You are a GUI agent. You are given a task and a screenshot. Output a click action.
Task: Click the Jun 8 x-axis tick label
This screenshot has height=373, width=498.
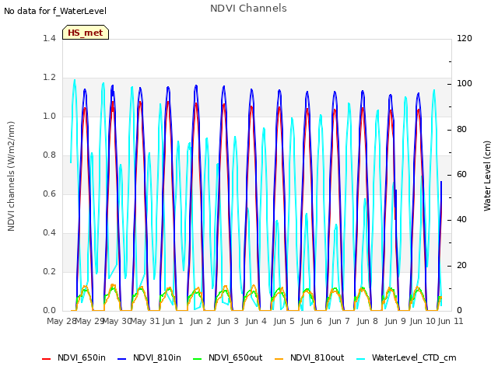click(x=367, y=321)
